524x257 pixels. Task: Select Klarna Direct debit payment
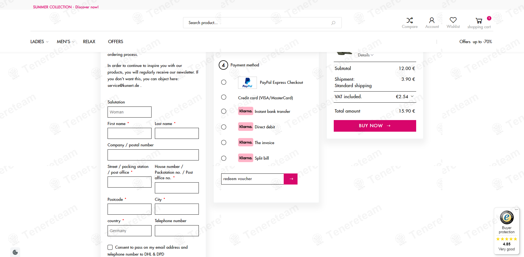click(224, 127)
